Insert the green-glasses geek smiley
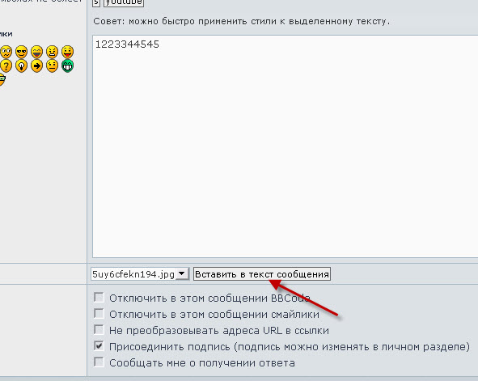The height and width of the screenshot is (381, 478). point(2,79)
